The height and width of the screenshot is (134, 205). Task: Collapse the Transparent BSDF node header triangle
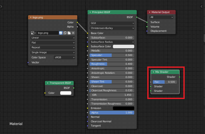point(48,83)
